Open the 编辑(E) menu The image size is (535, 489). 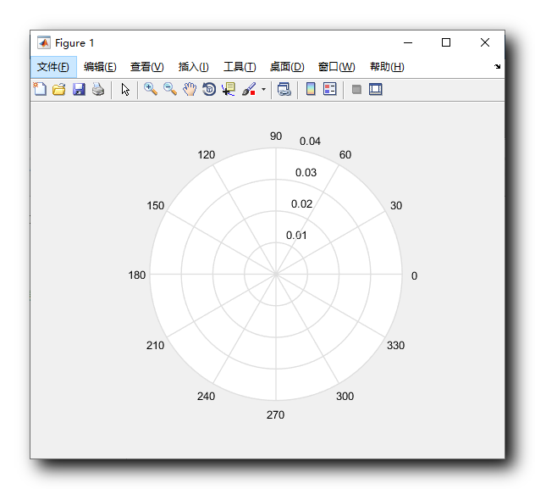pos(100,67)
